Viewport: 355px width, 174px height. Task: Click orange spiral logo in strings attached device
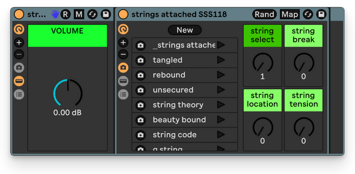123,29
